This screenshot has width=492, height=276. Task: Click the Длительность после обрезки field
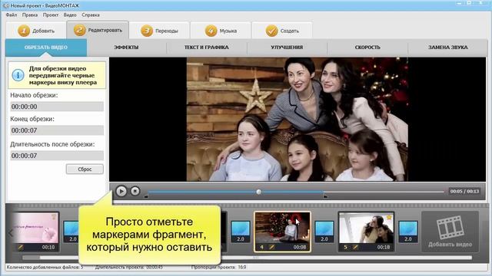pyautogui.click(x=57, y=156)
